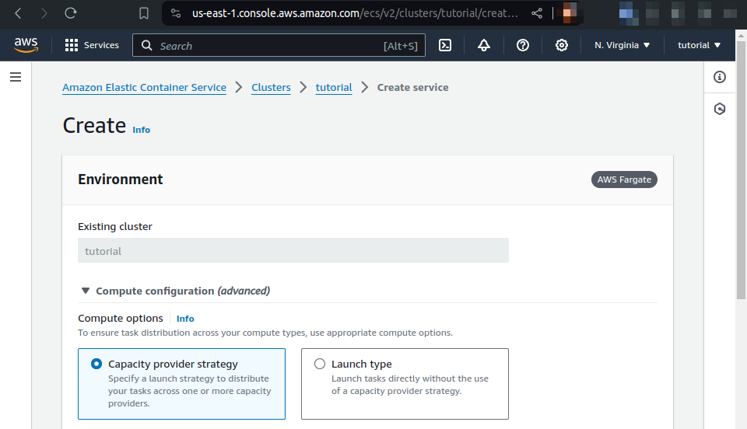Open the tutorial account dropdown
Image resolution: width=747 pixels, height=429 pixels.
(699, 45)
